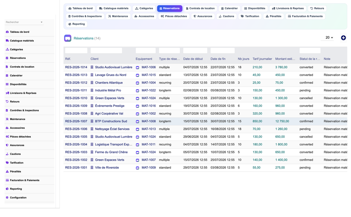Select the Pénalités tab in the top bar
Viewport: 351px width, 217px height.
pyautogui.click(x=273, y=16)
